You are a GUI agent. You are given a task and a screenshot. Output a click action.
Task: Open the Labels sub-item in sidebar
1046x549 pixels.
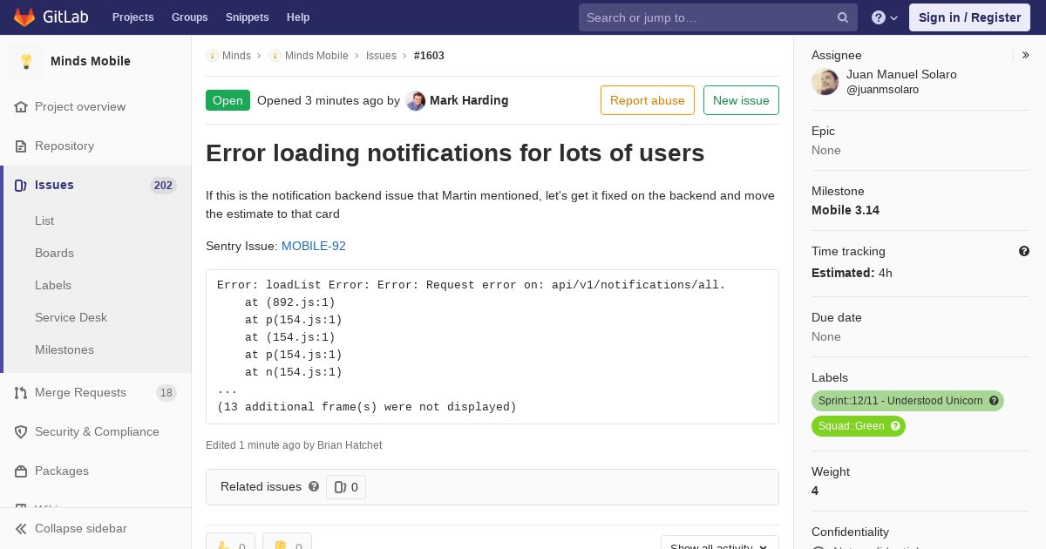(x=53, y=285)
